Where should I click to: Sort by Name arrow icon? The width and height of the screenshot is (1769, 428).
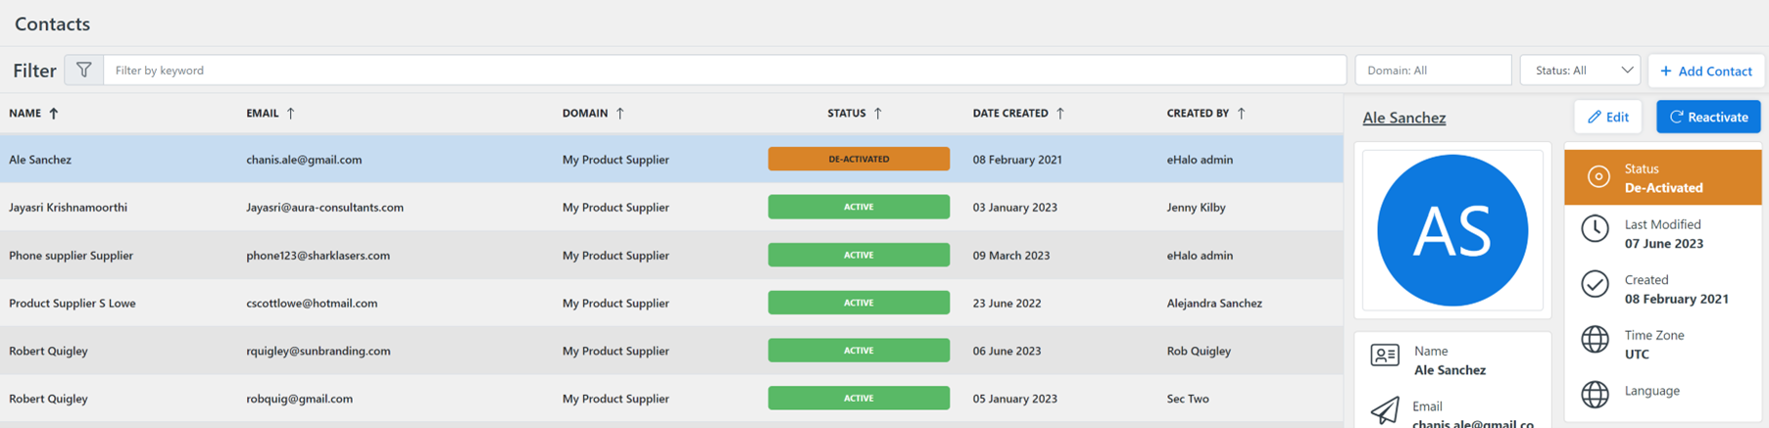pyautogui.click(x=54, y=114)
